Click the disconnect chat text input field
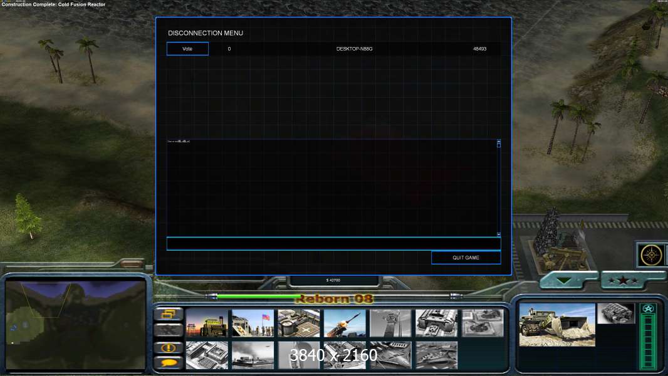The width and height of the screenshot is (668, 376). tap(333, 244)
